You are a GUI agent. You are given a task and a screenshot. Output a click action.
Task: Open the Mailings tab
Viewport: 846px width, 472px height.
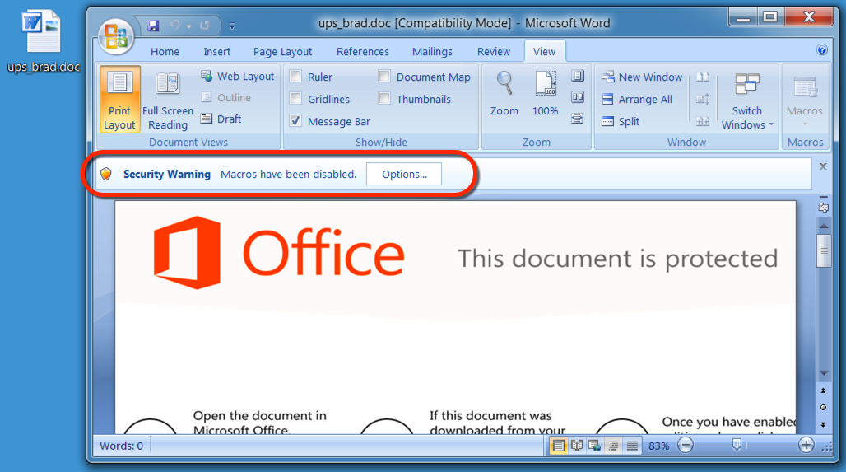432,52
